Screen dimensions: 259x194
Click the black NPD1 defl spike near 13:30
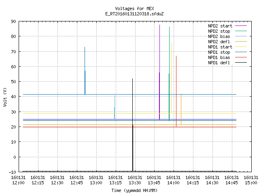[132, 125]
